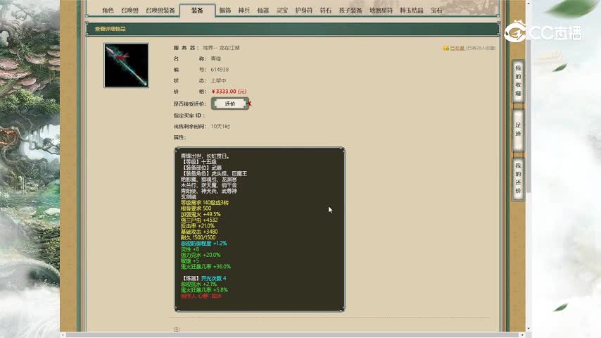
Task: Click the 查看详细物品 header title
Action: (110, 29)
